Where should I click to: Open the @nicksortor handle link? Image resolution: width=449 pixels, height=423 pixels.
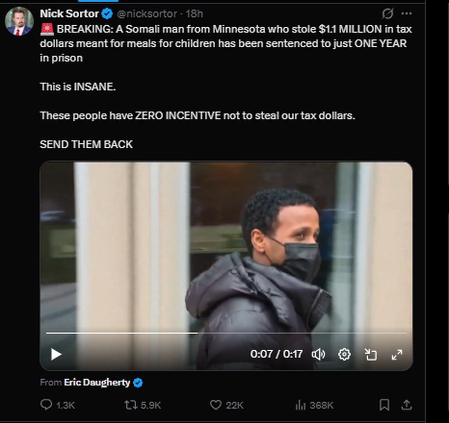pos(146,14)
